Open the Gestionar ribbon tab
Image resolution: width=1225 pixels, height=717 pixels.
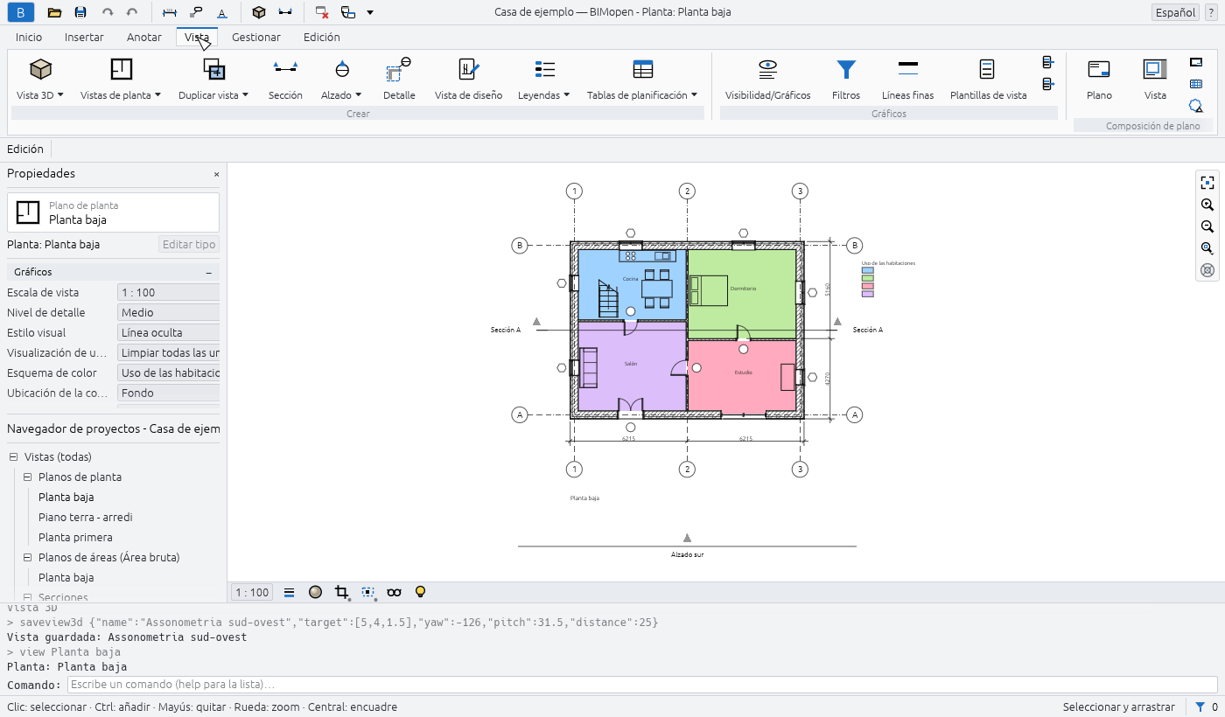tap(256, 38)
